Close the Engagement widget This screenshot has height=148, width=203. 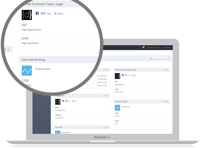108,96
